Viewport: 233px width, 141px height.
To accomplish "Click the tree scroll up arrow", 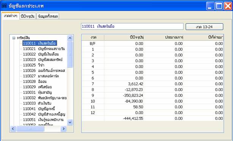I will (x=70, y=38).
